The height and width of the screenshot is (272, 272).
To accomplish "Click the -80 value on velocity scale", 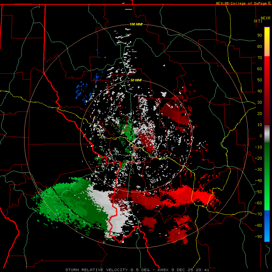I will click(x=258, y=225).
